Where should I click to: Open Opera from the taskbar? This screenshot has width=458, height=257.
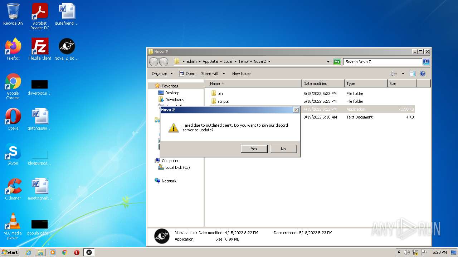pos(77,252)
